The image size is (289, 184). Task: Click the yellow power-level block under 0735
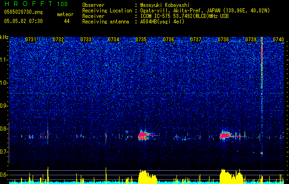tap(147, 177)
